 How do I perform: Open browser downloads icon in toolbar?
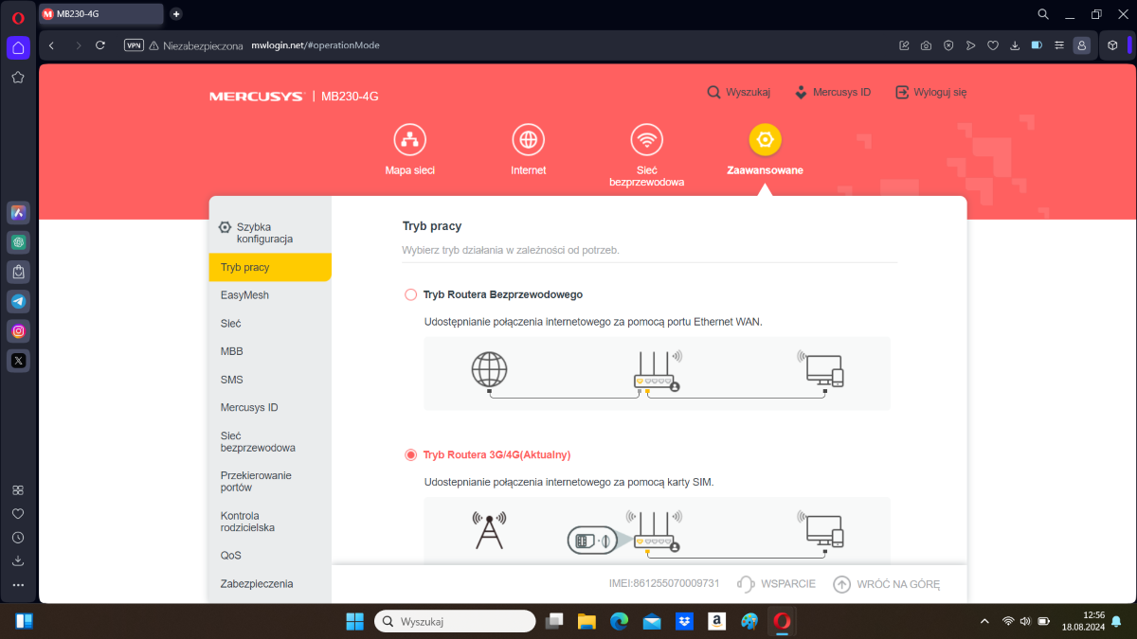click(x=1015, y=45)
